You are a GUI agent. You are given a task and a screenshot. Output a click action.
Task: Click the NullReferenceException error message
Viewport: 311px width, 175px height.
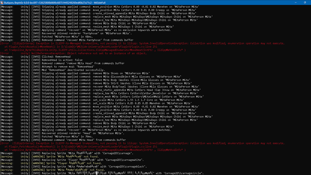(88, 53)
